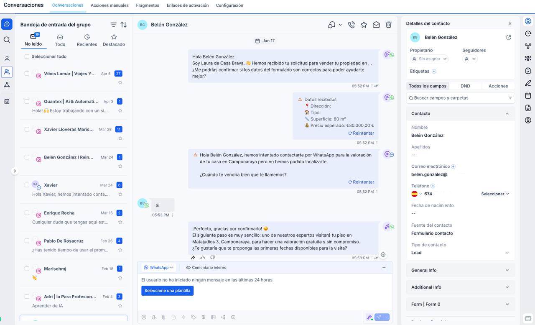The width and height of the screenshot is (535, 325).
Task: Start a call with the phone icon
Action: [x=352, y=25]
